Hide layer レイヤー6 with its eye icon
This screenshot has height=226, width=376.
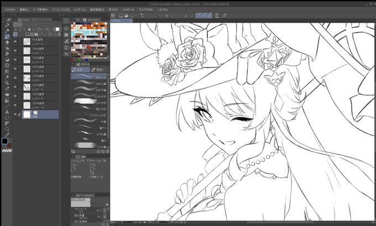click(x=15, y=41)
